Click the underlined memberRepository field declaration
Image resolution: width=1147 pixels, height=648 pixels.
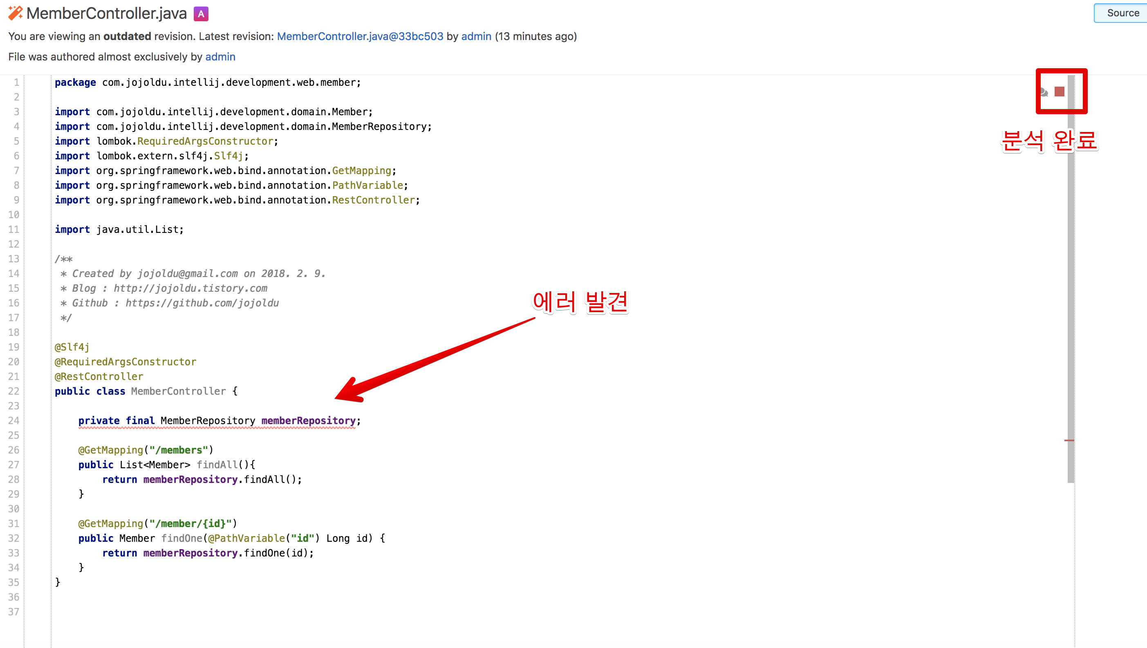[308, 420]
